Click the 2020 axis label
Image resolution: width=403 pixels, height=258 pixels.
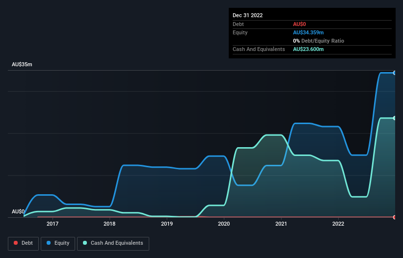pos(224,224)
